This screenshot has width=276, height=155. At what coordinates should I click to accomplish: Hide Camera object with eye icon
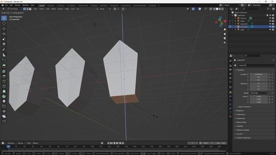[270, 18]
